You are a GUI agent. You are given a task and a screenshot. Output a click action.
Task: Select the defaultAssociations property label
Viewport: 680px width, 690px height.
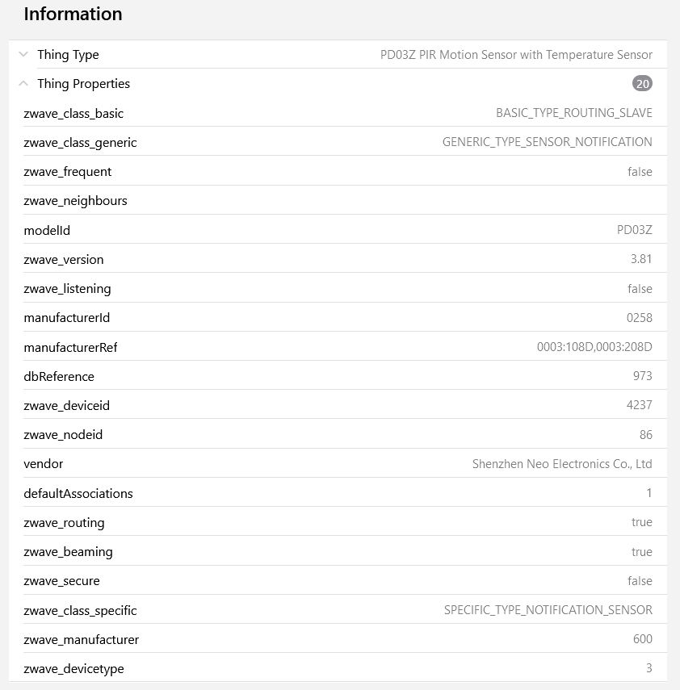[78, 493]
